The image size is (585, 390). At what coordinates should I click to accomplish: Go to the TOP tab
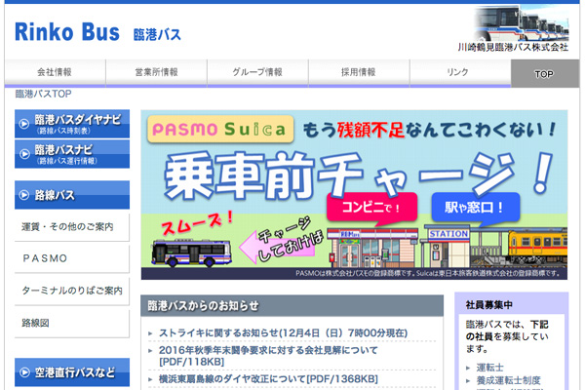pyautogui.click(x=545, y=74)
